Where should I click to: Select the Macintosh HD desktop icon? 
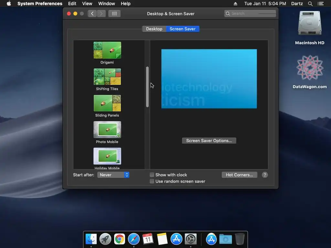tap(310, 24)
